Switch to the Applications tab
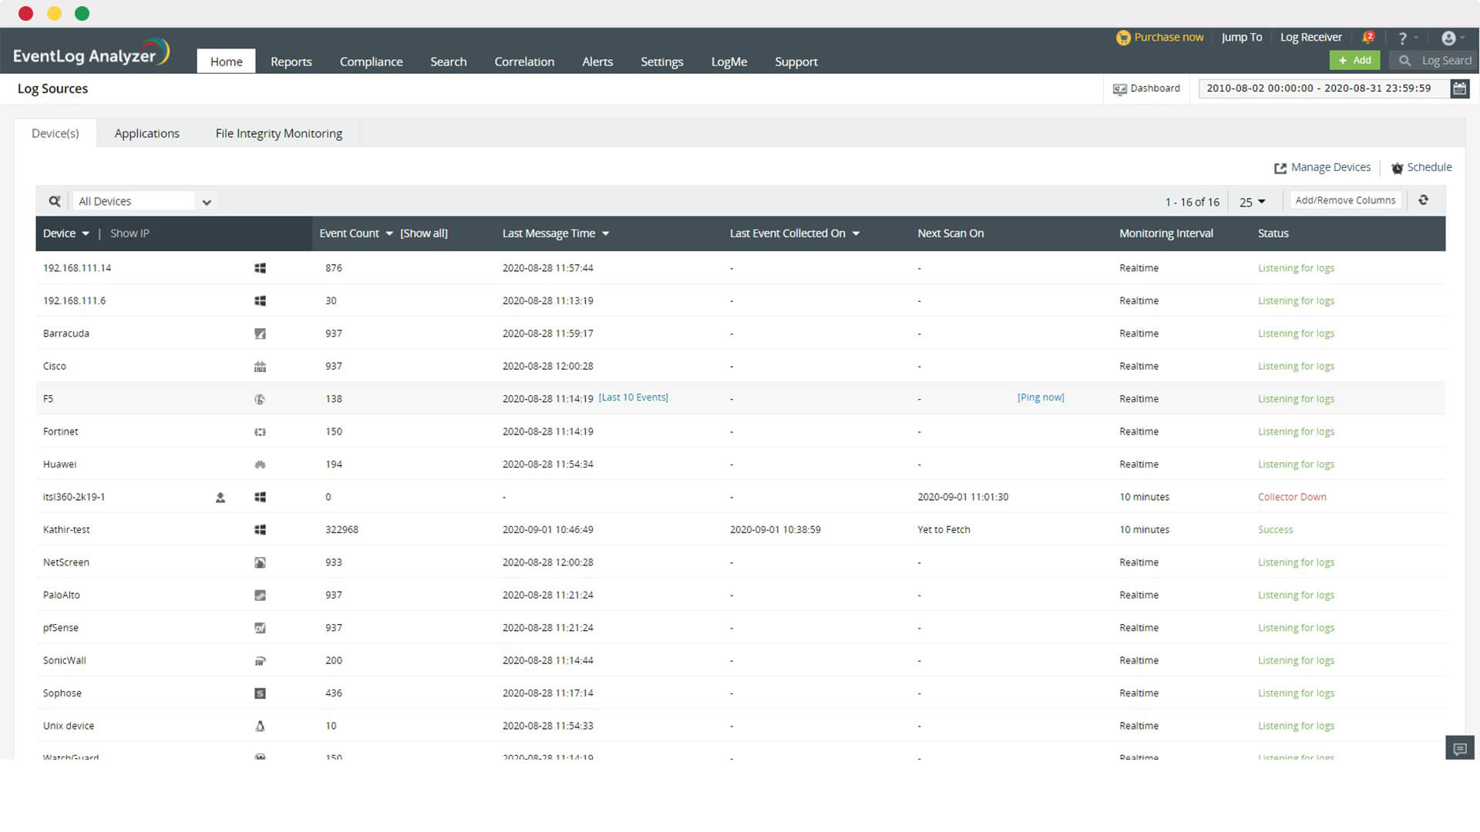This screenshot has height=832, width=1480. [146, 133]
